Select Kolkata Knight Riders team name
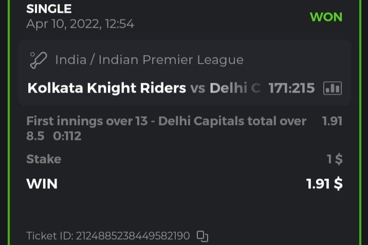 point(106,89)
